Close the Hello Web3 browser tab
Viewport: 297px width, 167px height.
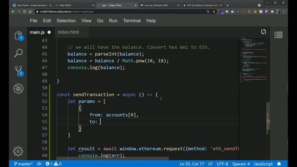(x=93, y=5)
